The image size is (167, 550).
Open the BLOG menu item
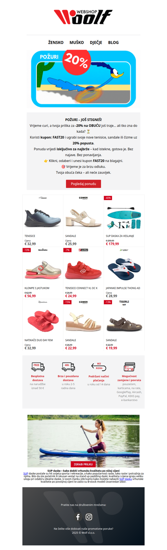coord(114,42)
